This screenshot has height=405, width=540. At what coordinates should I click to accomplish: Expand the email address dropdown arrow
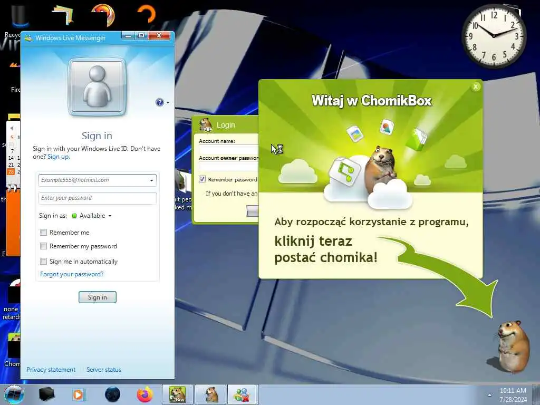[151, 180]
